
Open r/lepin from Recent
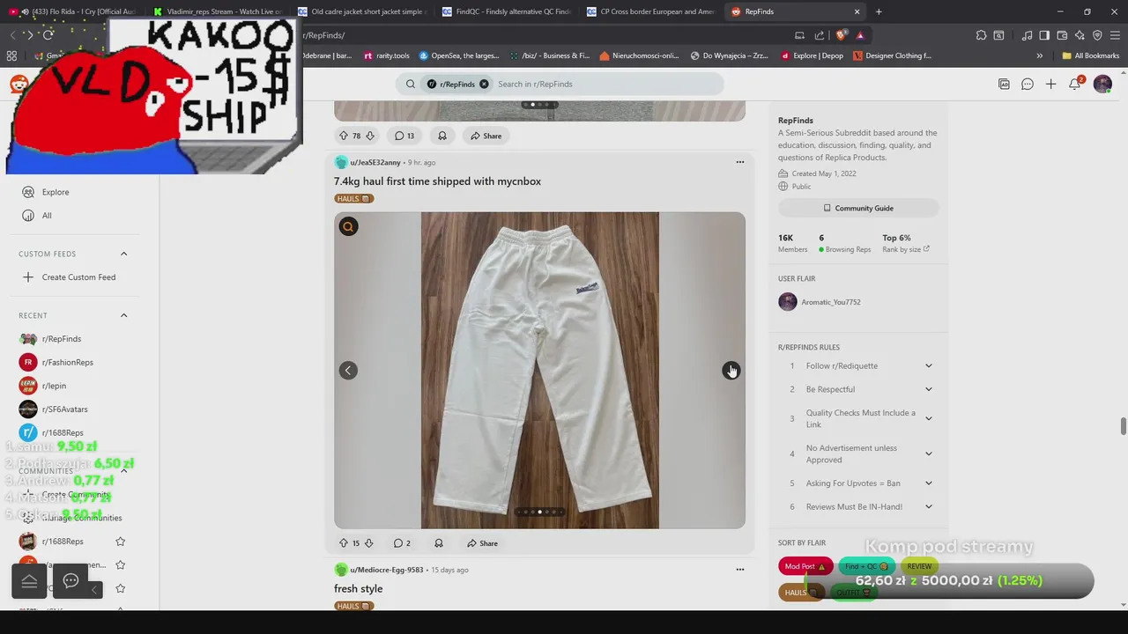click(43, 386)
